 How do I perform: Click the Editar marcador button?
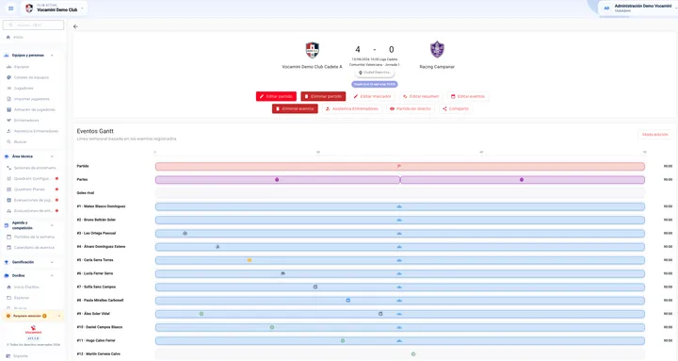(x=372, y=96)
